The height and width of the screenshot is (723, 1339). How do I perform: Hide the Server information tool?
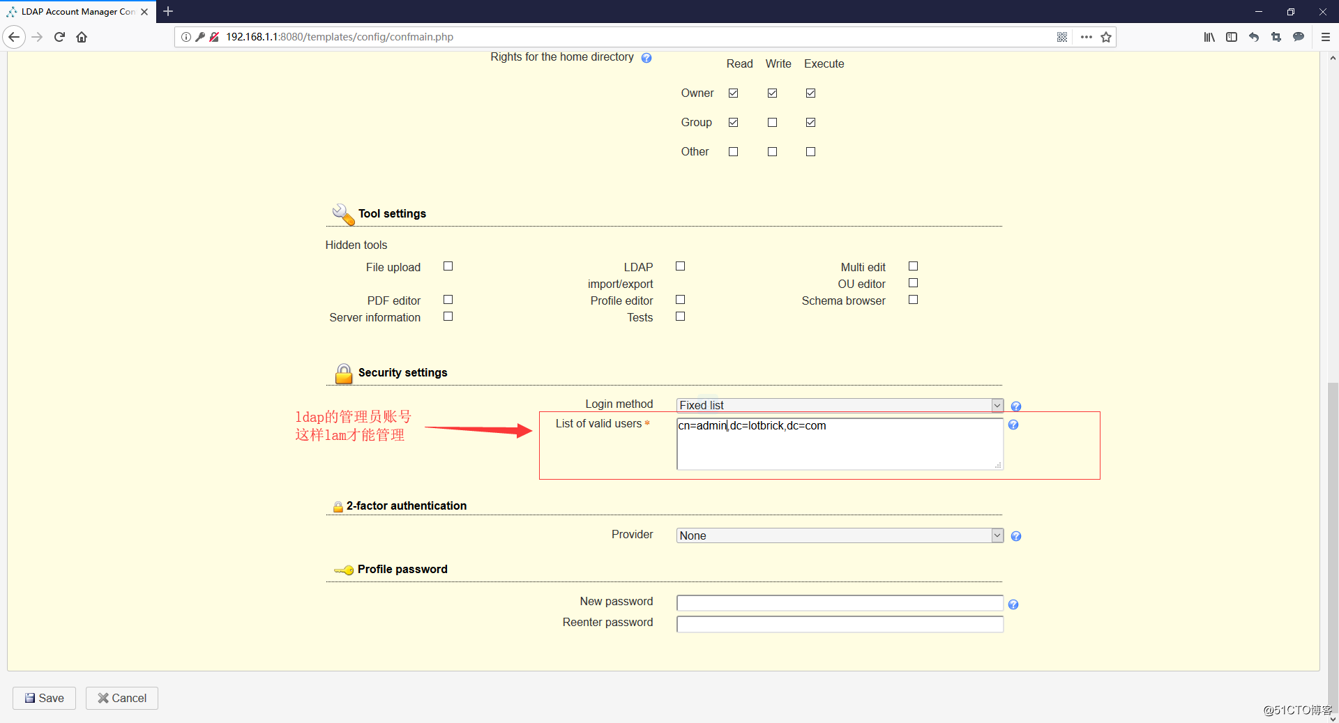click(448, 317)
